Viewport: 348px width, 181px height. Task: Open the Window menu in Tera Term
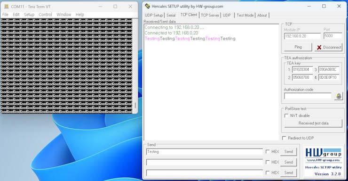click(x=63, y=15)
